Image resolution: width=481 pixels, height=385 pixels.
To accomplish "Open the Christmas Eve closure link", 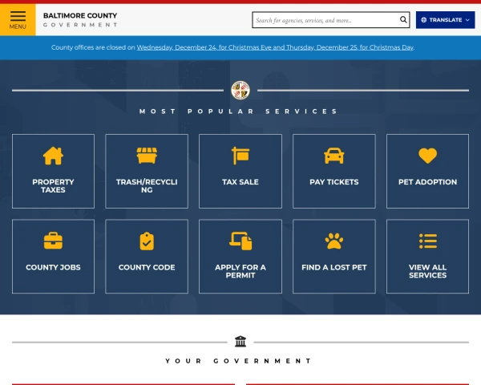I will (x=204, y=47).
